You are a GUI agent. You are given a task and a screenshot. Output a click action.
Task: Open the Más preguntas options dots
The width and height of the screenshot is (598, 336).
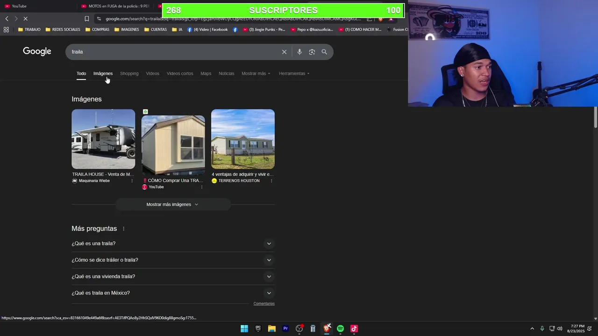[x=124, y=229]
